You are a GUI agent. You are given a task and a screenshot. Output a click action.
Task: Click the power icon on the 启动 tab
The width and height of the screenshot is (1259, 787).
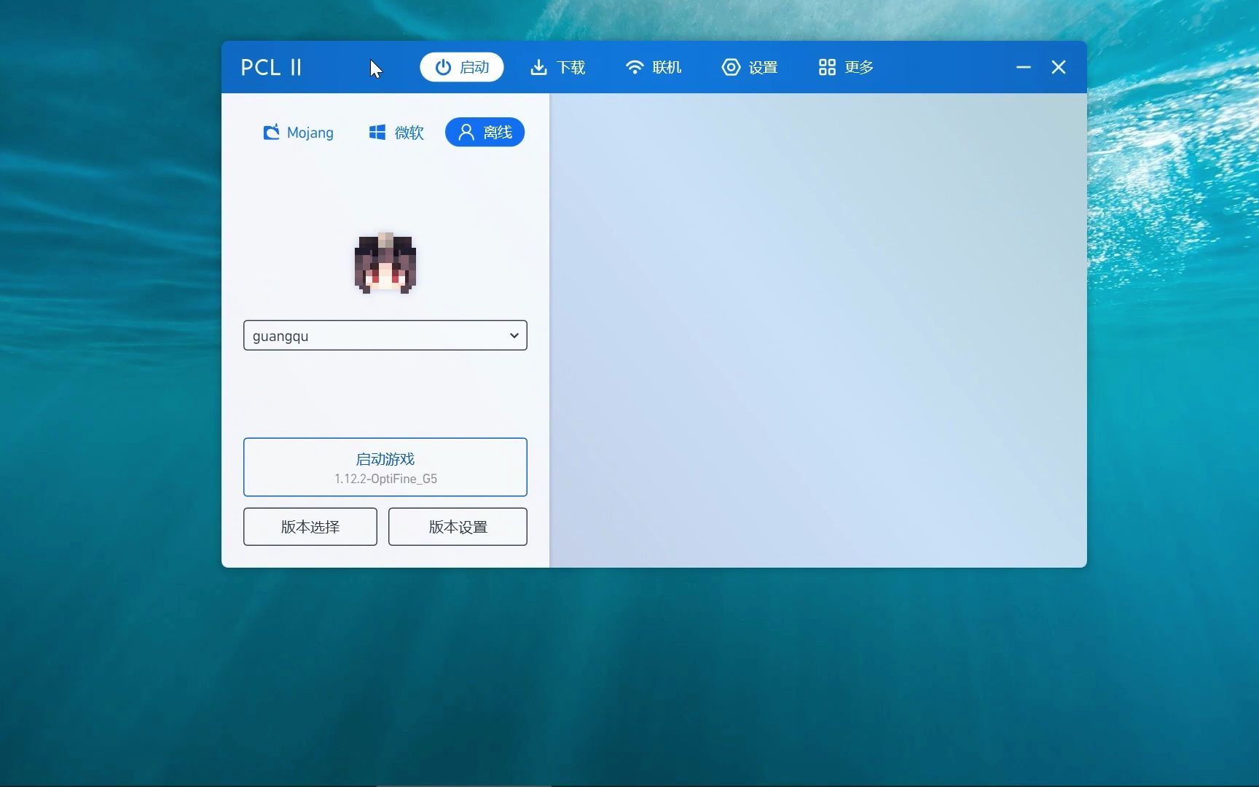tap(443, 67)
